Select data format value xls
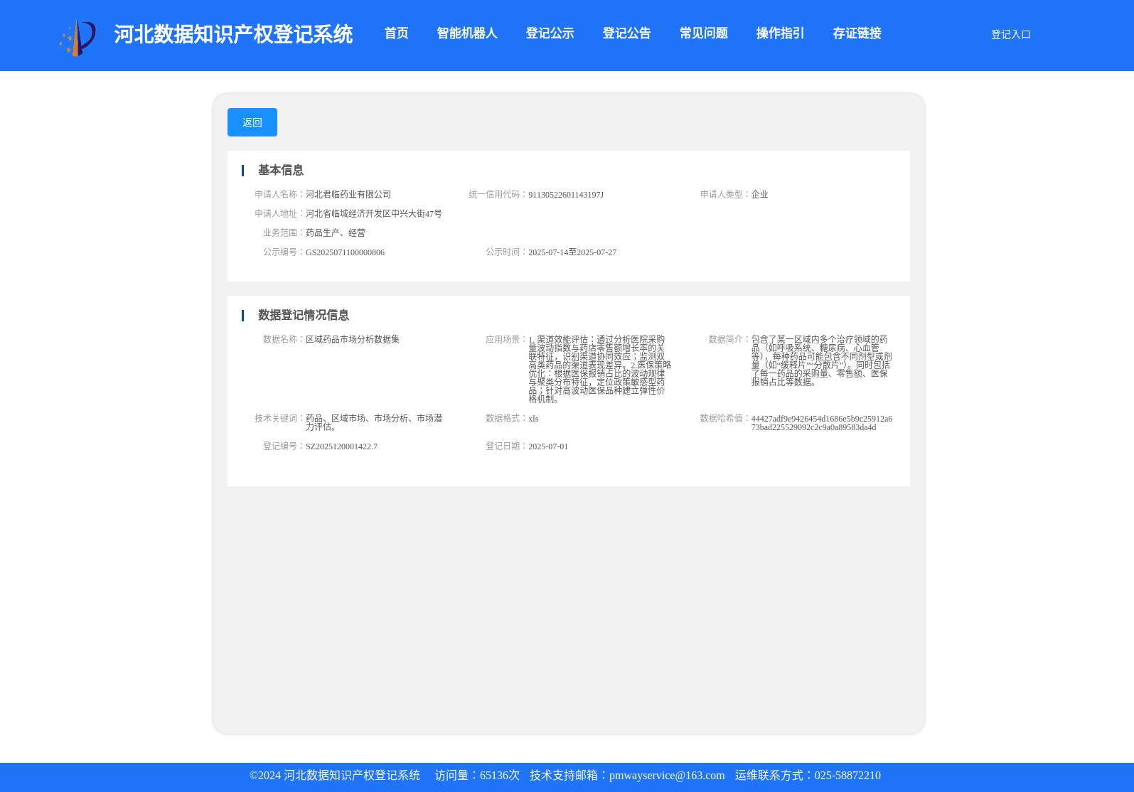This screenshot has width=1134, height=792. (533, 419)
